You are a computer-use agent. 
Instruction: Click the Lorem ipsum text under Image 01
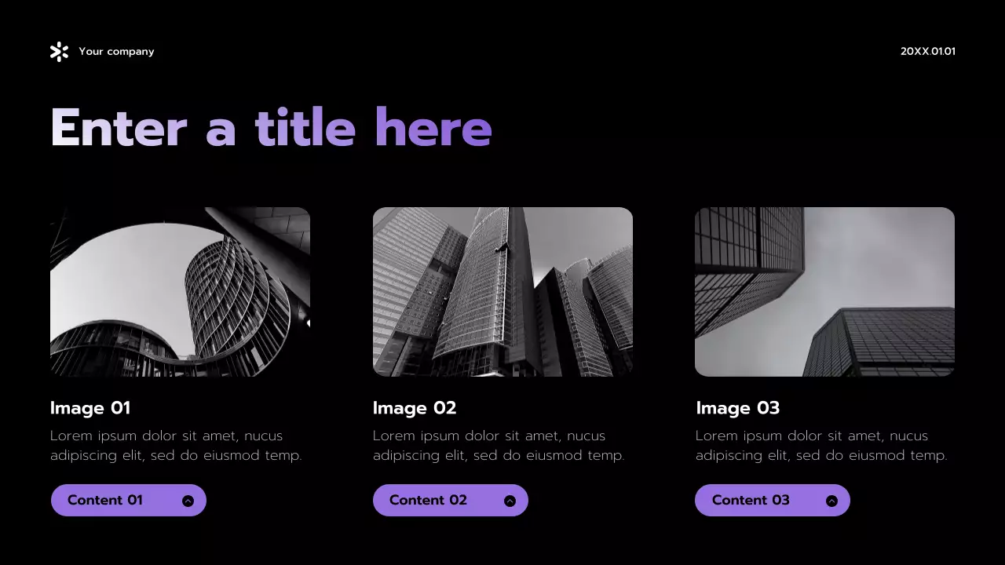[176, 446]
